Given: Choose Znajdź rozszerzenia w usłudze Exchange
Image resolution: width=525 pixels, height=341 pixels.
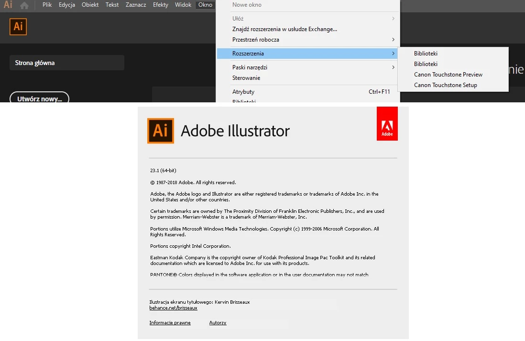Looking at the screenshot, I should [308, 29].
